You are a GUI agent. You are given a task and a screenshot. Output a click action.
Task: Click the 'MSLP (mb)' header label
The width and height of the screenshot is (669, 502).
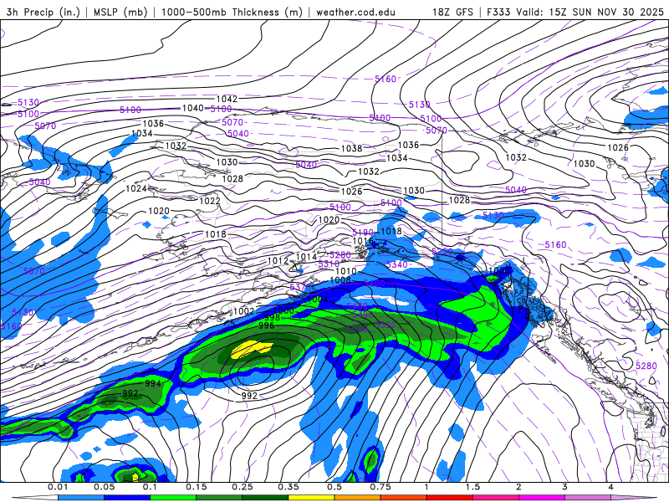120,12
